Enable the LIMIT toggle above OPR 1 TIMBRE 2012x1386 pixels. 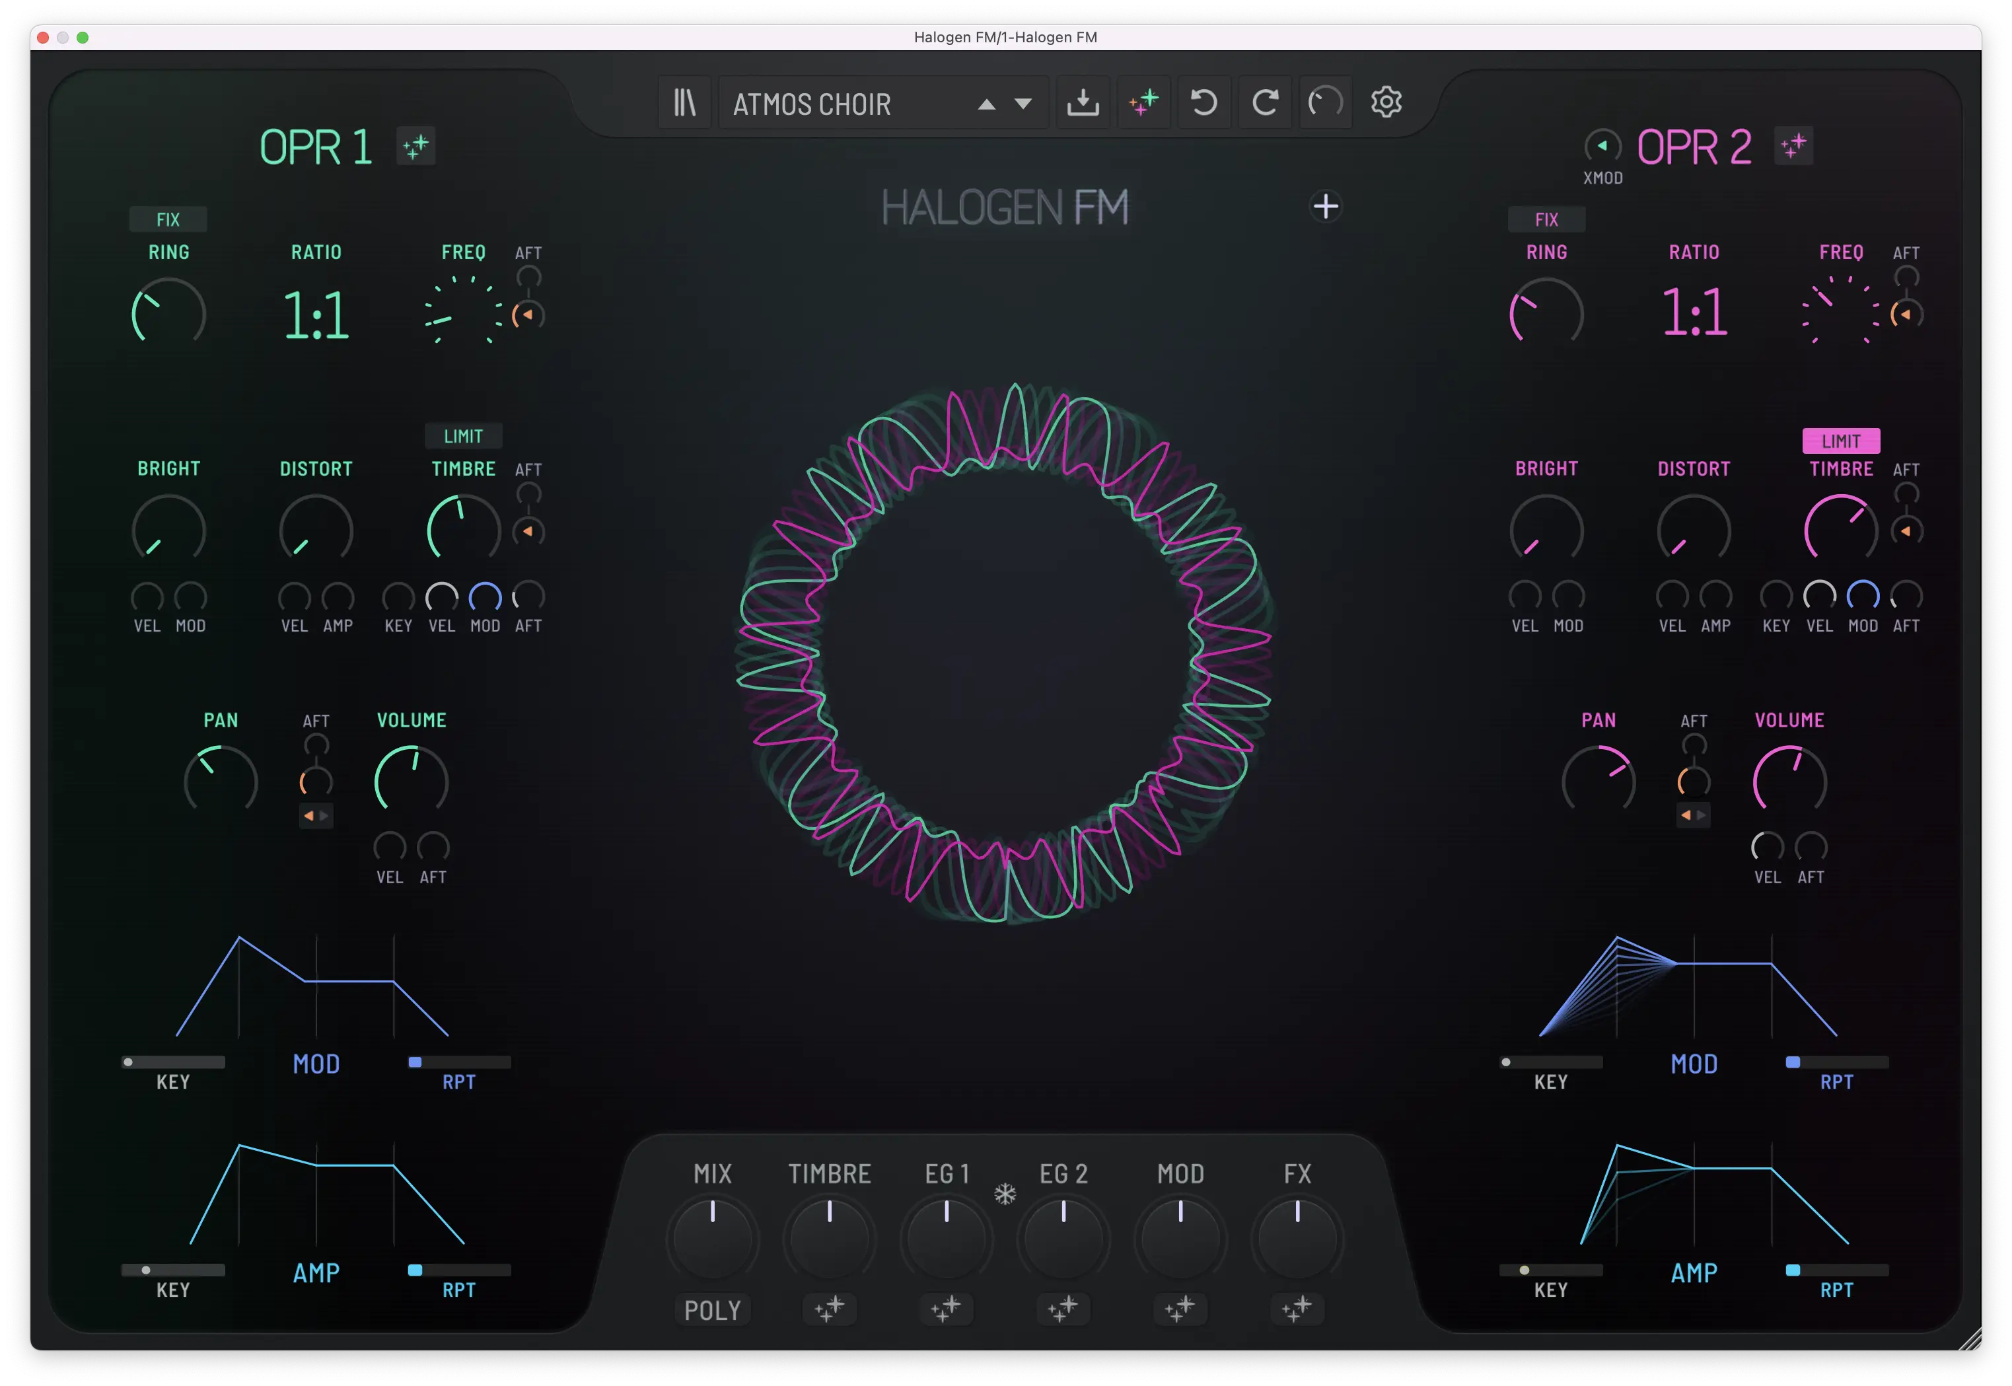point(463,436)
